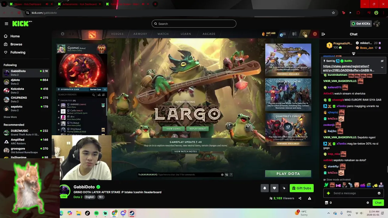Screen dimensions: 388x218
Task: Open Spotify from the taskbar
Action: [x=96, y=213]
